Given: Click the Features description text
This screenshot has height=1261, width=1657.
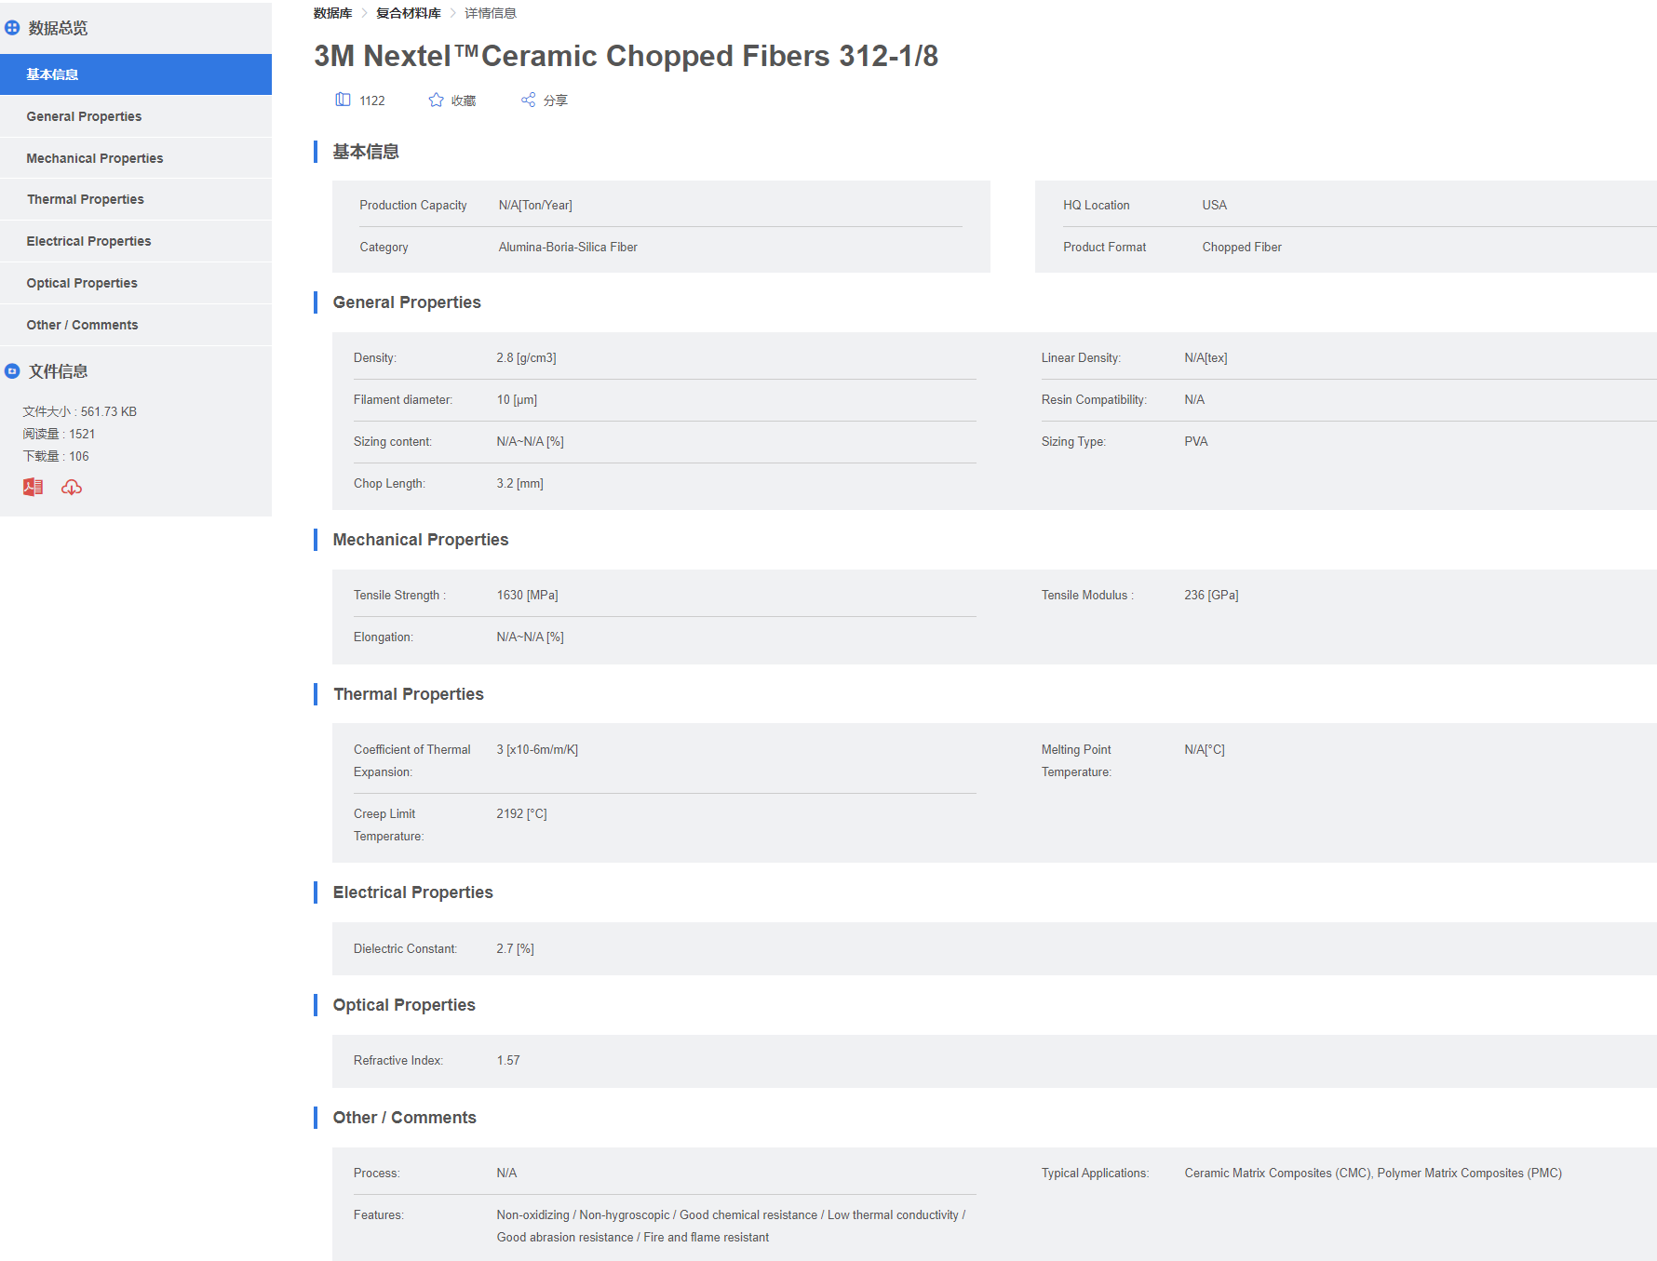Looking at the screenshot, I should click(731, 1227).
